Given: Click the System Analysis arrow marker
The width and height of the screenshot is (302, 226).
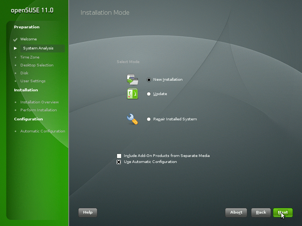Looking at the screenshot, I should tap(15, 48).
